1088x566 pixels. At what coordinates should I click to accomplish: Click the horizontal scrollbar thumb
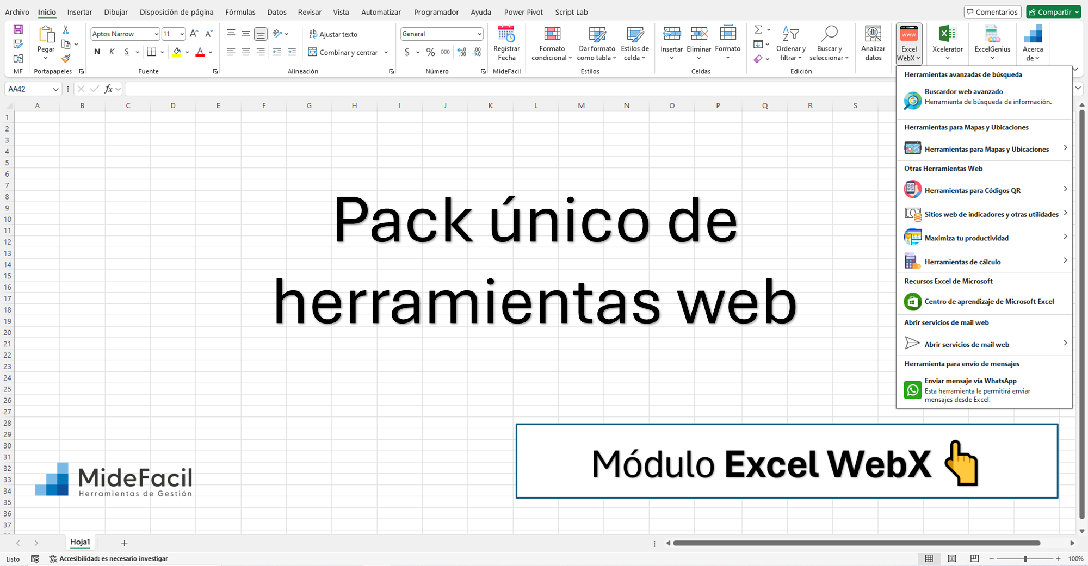point(857,543)
